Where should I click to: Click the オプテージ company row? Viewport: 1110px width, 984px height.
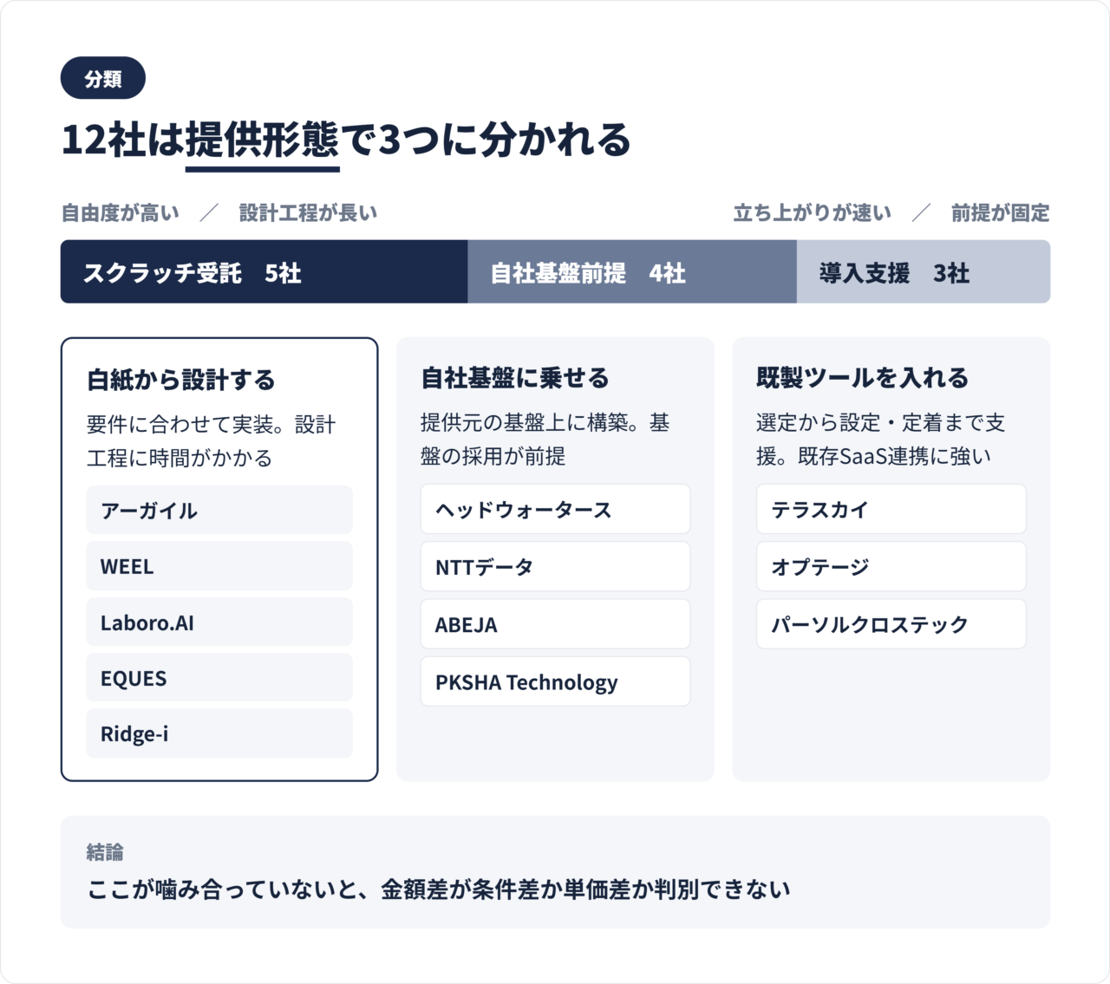pyautogui.click(x=891, y=567)
